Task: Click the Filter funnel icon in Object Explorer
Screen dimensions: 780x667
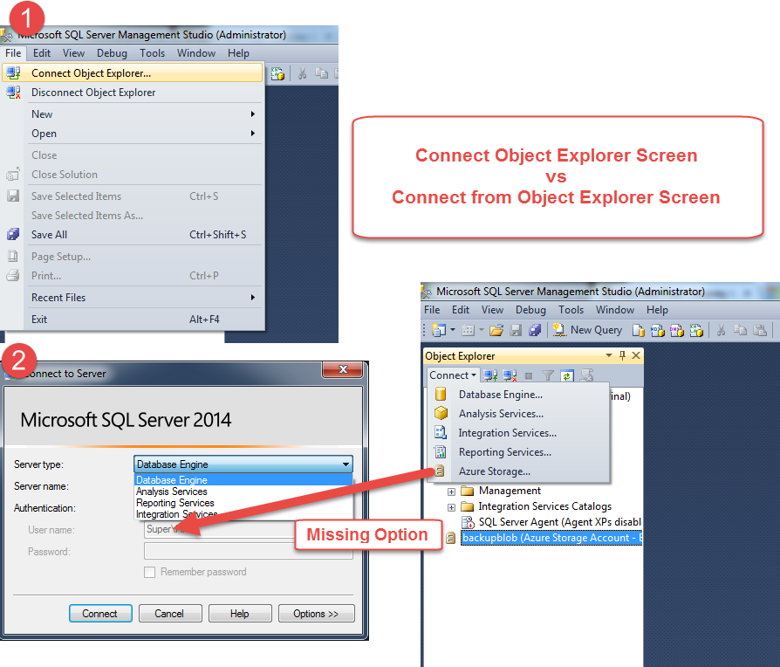Action: [x=548, y=375]
